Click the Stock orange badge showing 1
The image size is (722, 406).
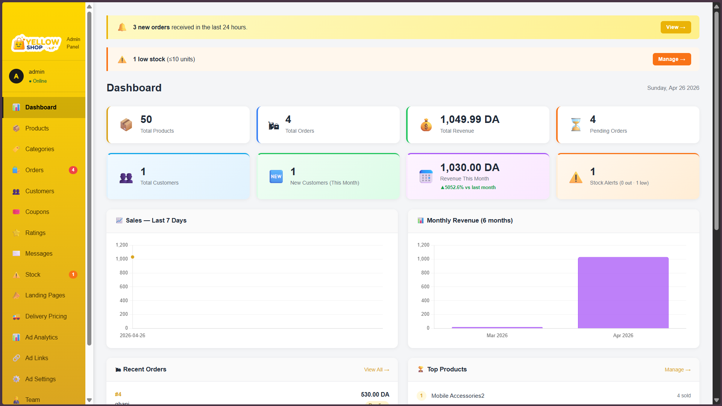point(73,275)
